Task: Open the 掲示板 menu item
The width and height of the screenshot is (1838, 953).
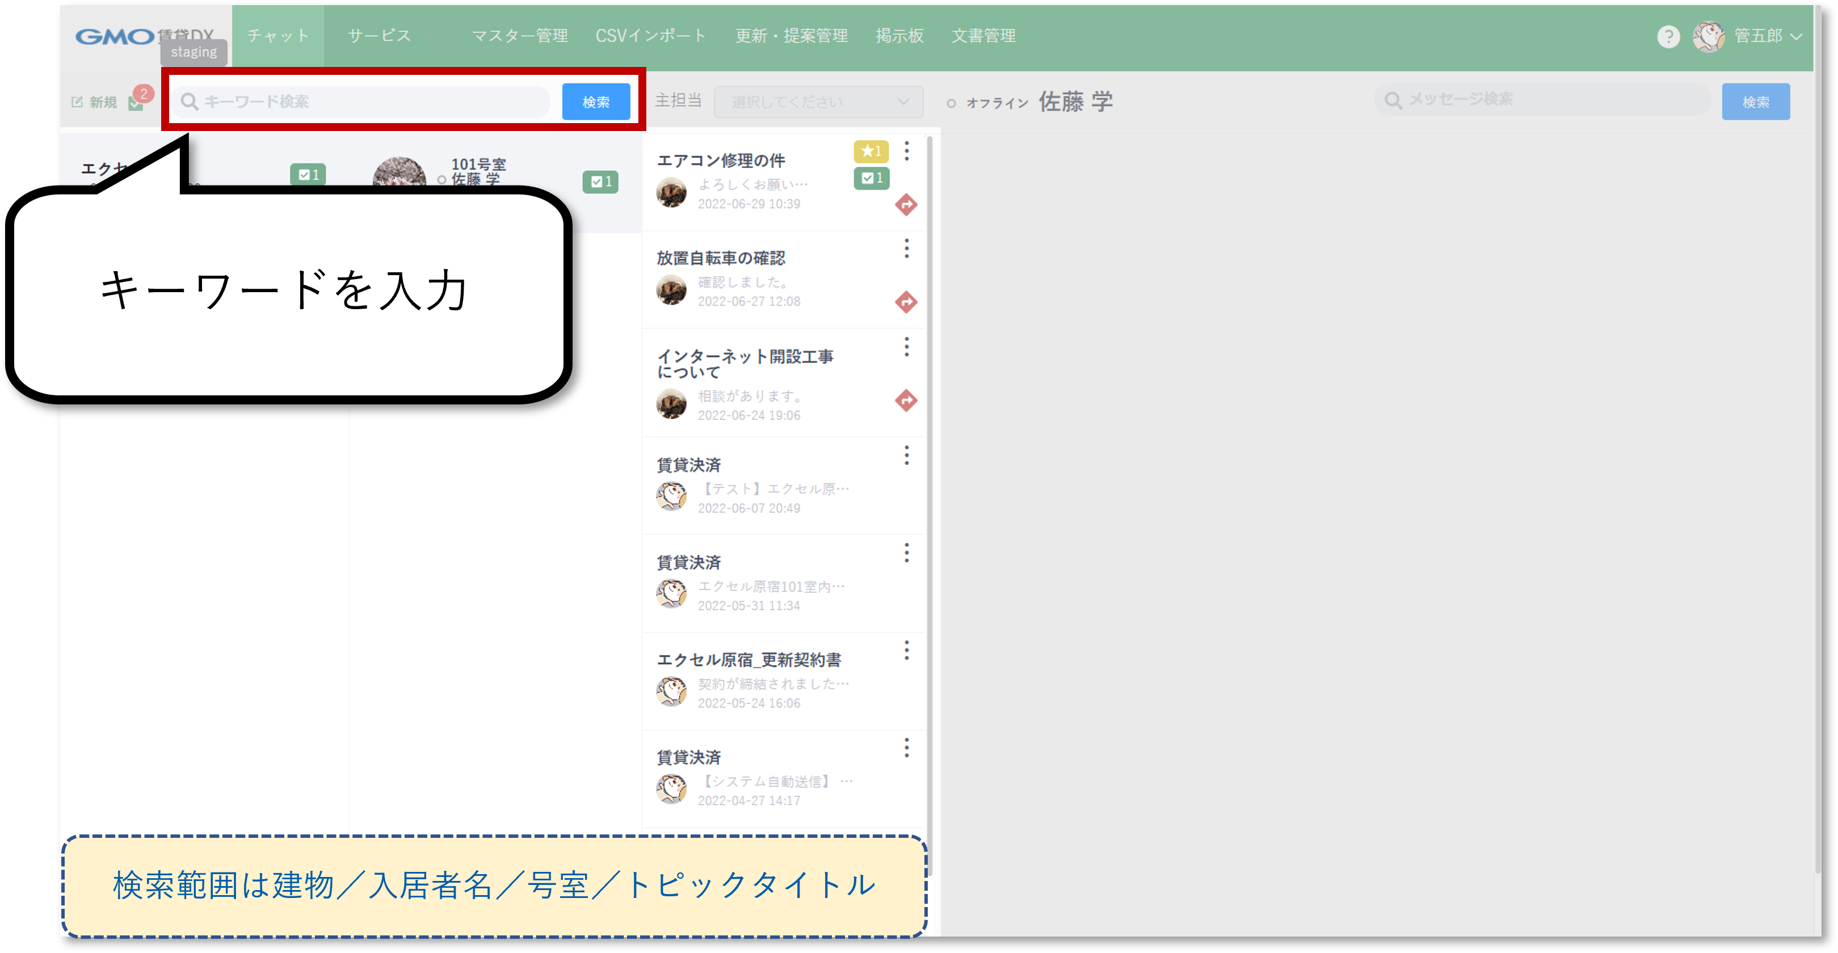Action: click(x=899, y=36)
